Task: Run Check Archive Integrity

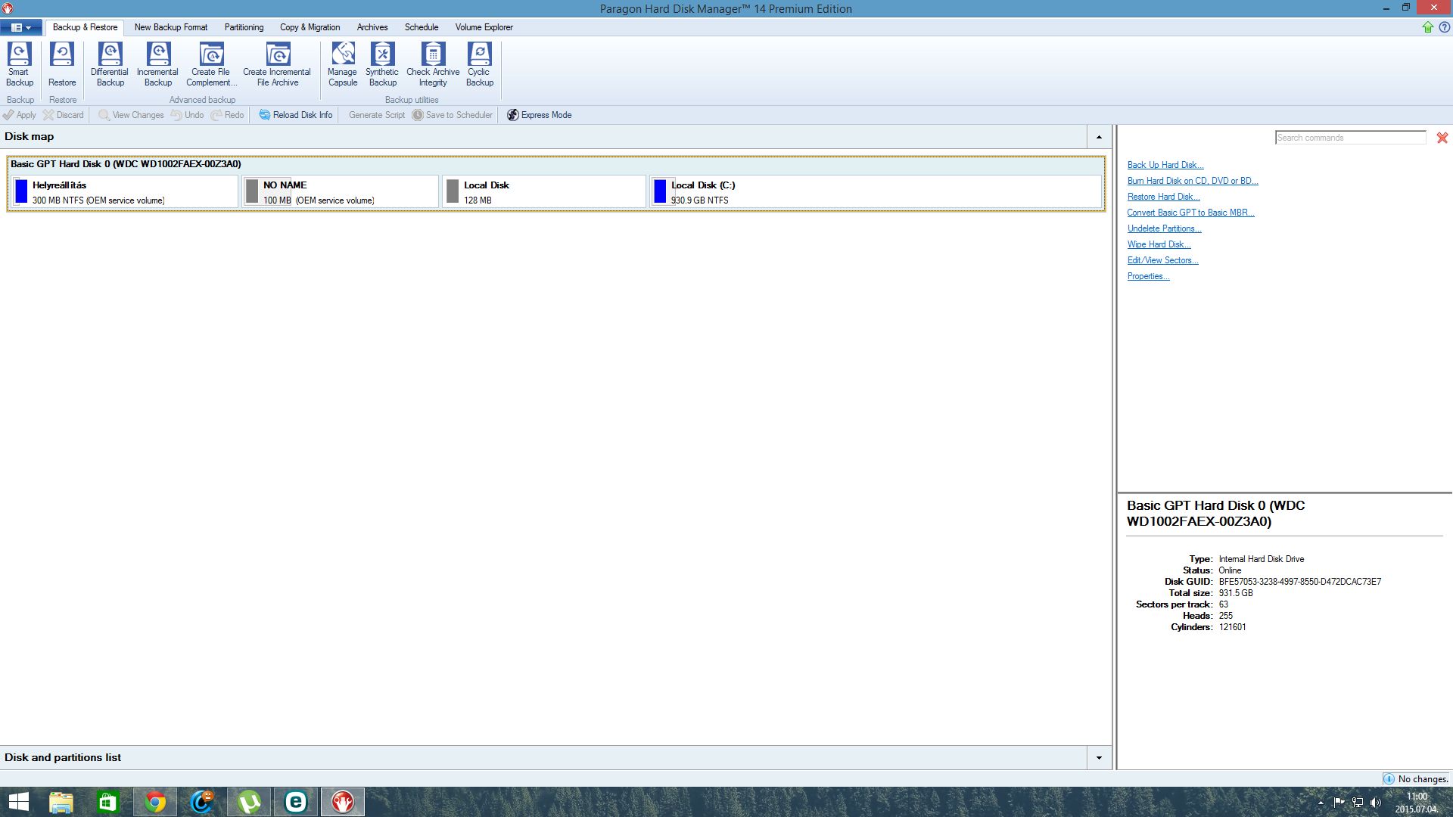Action: (433, 64)
